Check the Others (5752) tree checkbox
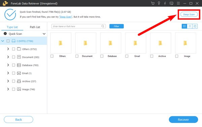The height and width of the screenshot is (127, 202). (13, 49)
